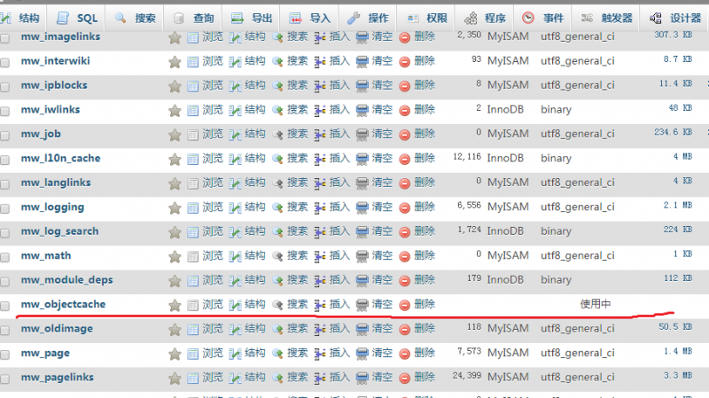Image resolution: width=709 pixels, height=398 pixels.
Task: Open the mw_pagelinks table link
Action: 58,378
